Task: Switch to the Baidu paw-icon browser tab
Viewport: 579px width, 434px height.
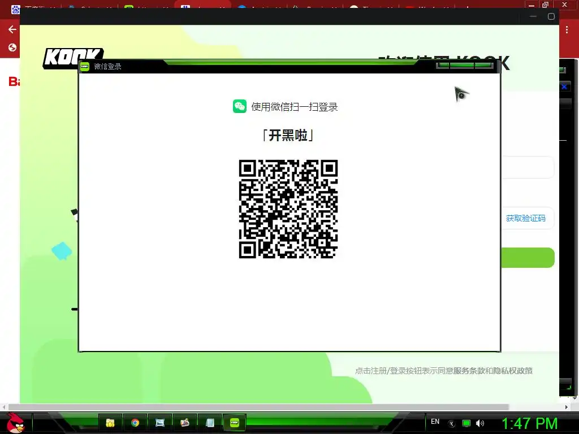Action: click(15, 9)
